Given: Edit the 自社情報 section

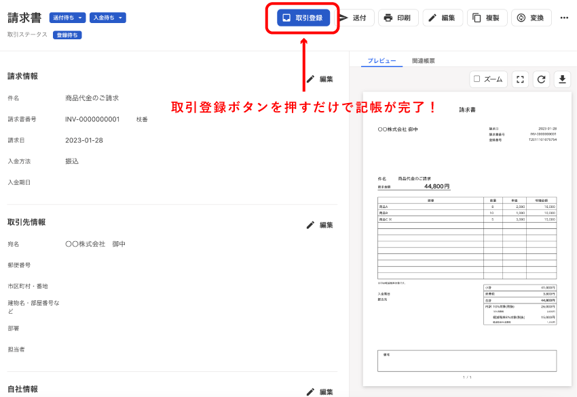Looking at the screenshot, I should point(319,392).
